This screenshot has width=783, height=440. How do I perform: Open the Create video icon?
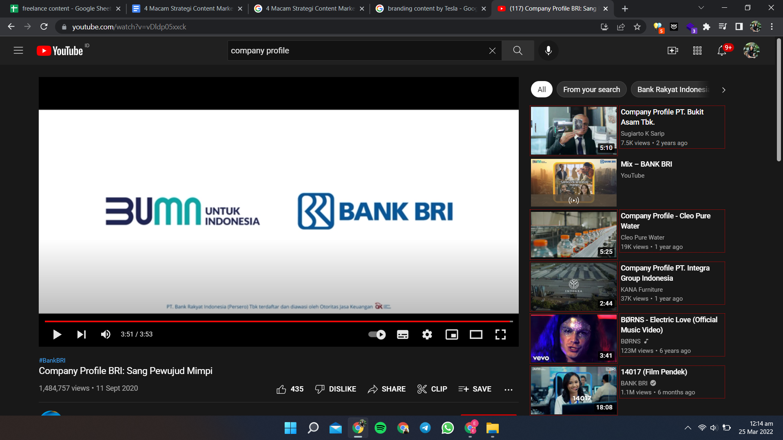click(x=672, y=51)
